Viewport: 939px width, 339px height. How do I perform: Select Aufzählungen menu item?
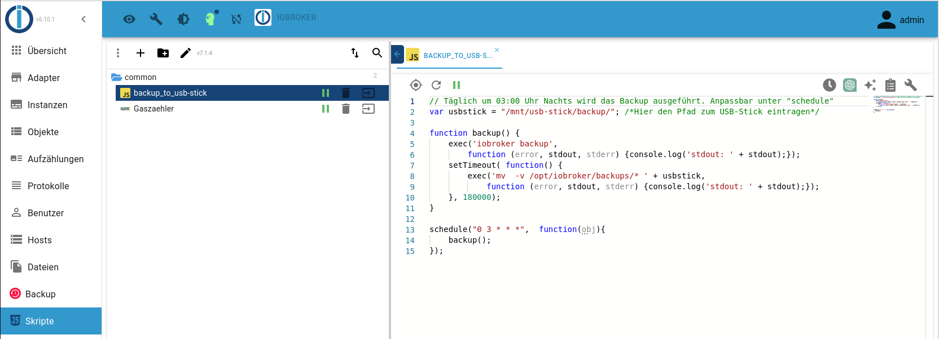pyautogui.click(x=51, y=159)
